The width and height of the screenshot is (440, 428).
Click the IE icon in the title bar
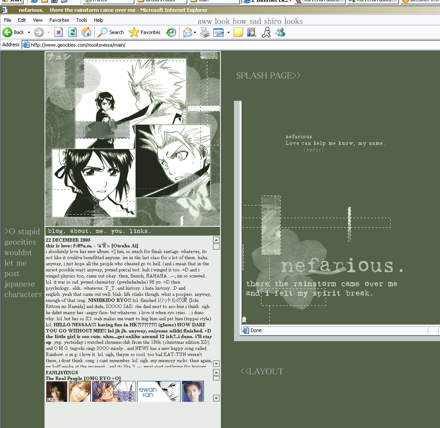tap(4, 10)
